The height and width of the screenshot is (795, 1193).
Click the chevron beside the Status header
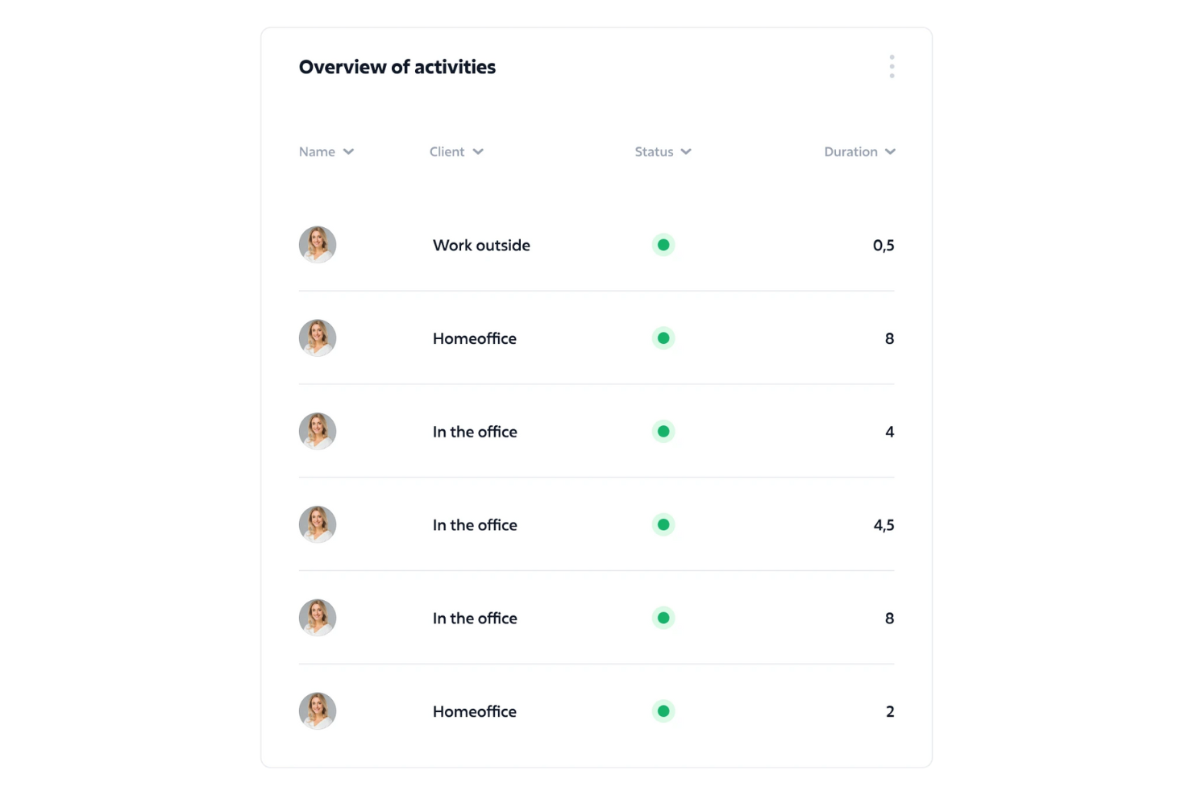tap(685, 151)
